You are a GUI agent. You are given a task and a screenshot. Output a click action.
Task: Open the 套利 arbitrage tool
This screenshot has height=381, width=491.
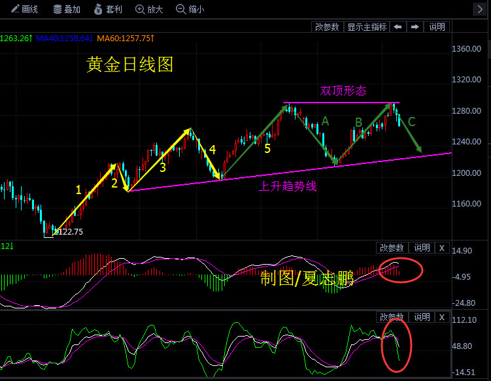tap(108, 9)
